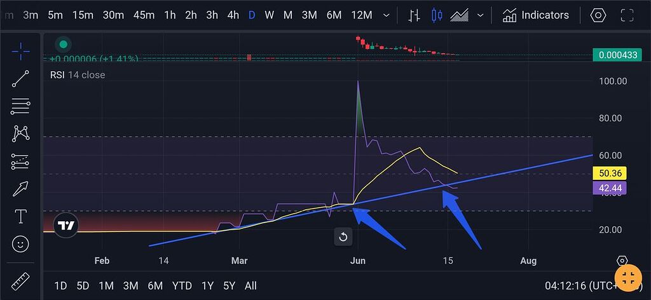The height and width of the screenshot is (300, 651).
Task: Click the RSI 14 close indicator label
Action: [78, 75]
